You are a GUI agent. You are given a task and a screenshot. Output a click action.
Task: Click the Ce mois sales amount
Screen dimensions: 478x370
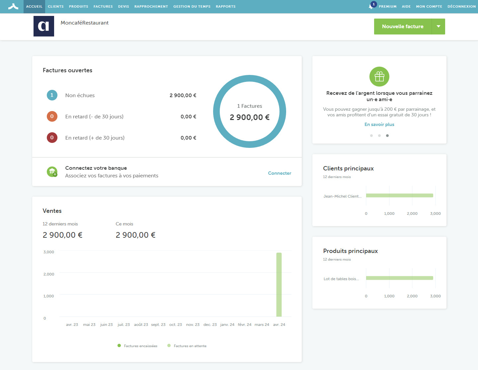coord(135,235)
